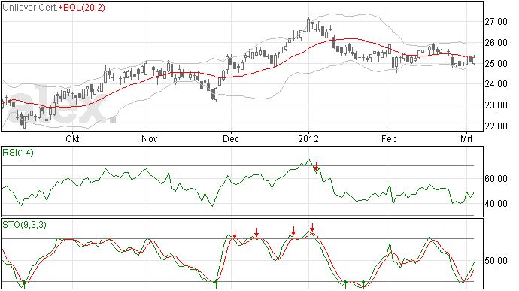
Task: Click the 'STO(9,3,3)' panel label
Action: click(24, 225)
